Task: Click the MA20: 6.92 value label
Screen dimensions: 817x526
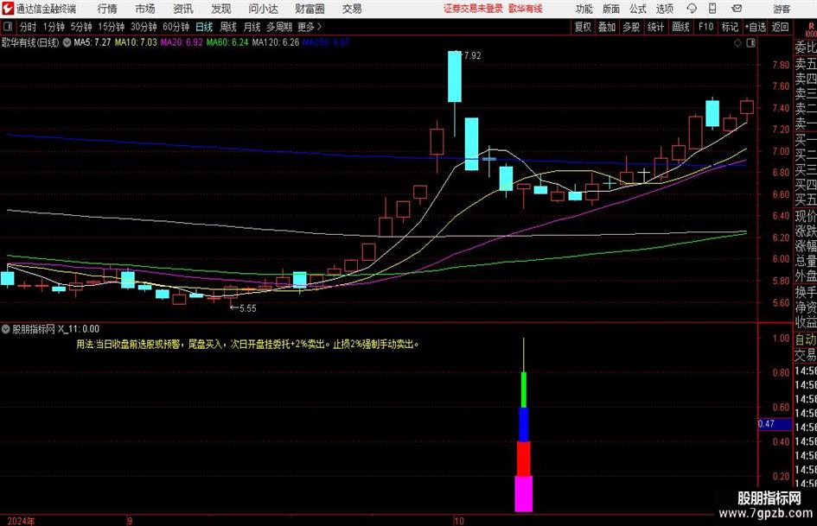Action: click(182, 42)
